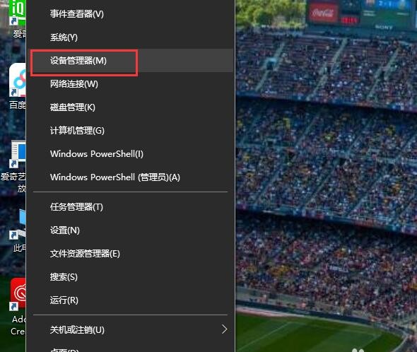Open the 爱奇艺 player shortcut icon
The height and width of the screenshot is (352, 417).
18,154
